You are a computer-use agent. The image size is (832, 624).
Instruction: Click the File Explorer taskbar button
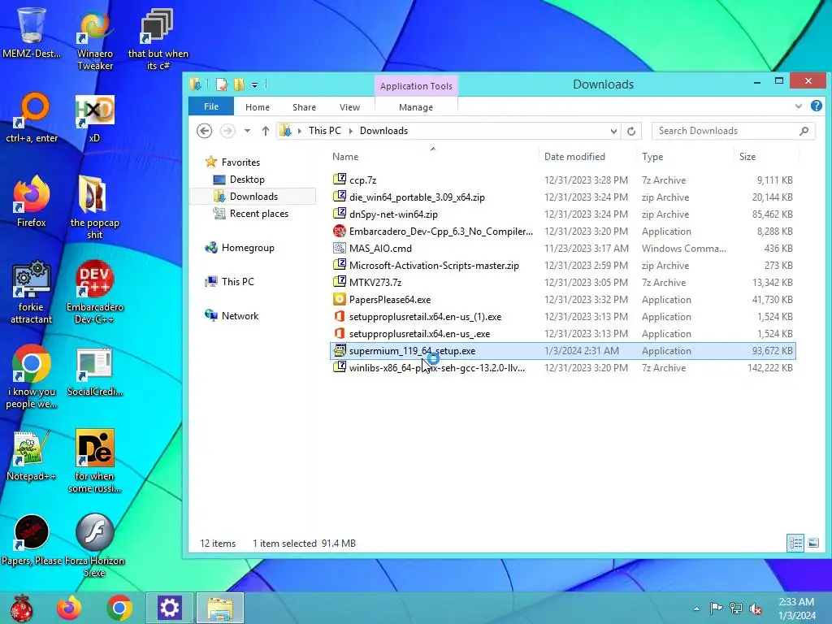coord(219,608)
